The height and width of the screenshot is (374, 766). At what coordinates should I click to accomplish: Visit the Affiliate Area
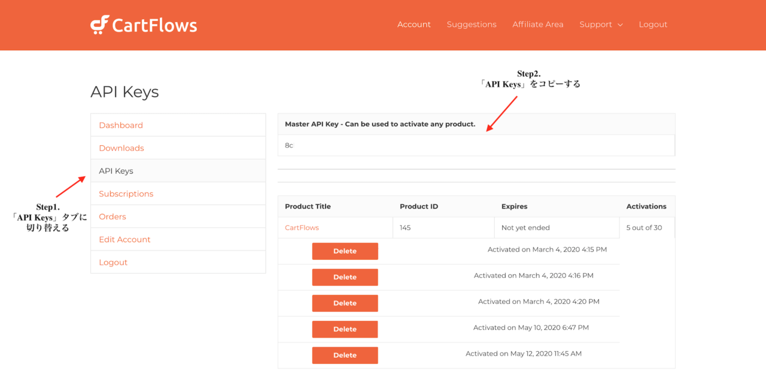click(x=537, y=24)
